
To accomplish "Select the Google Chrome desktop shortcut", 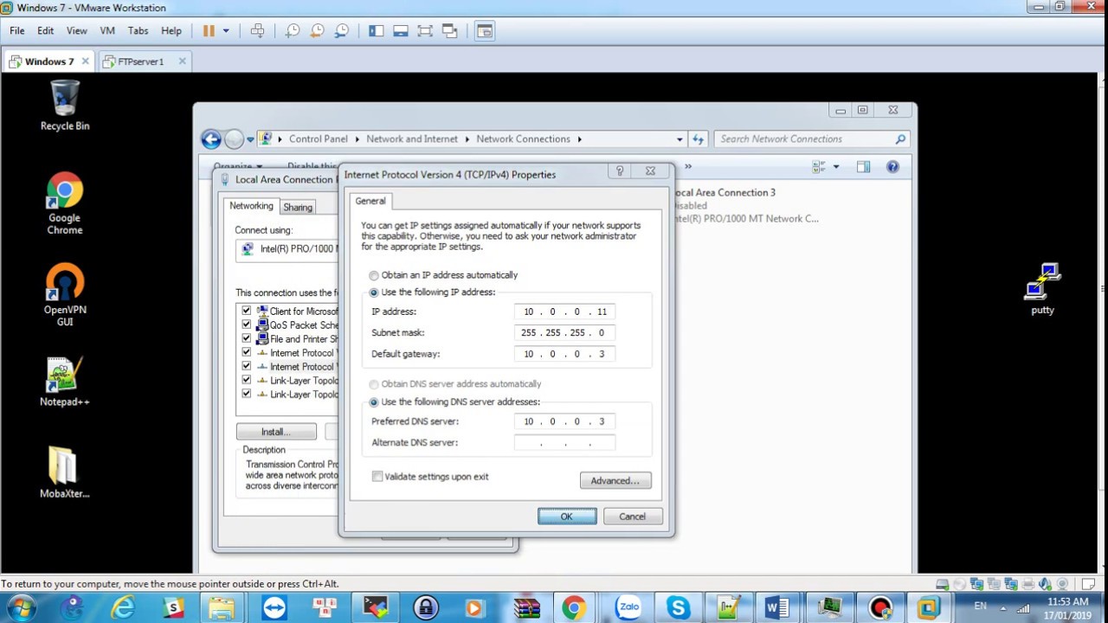I will [65, 204].
